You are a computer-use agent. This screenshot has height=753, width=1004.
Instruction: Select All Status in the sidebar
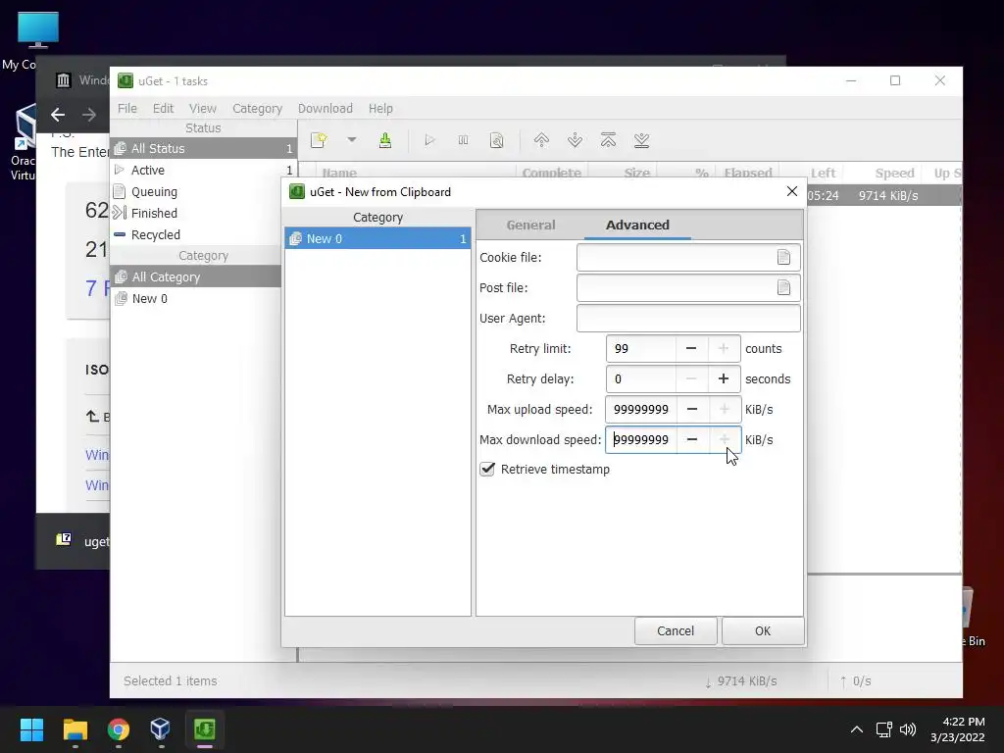tap(204, 149)
